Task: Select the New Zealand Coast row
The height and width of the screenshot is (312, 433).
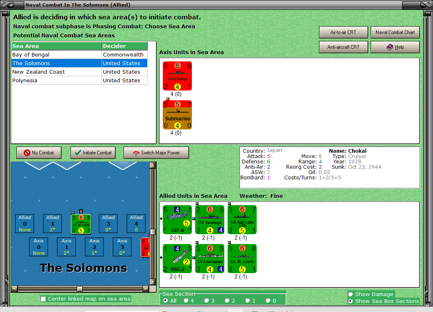Action: coord(79,72)
